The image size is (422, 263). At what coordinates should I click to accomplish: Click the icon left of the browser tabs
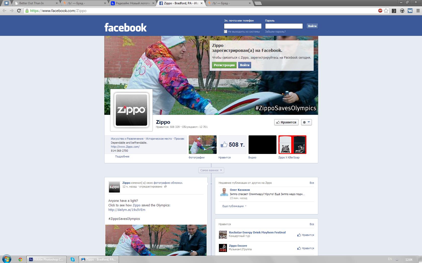7,3
